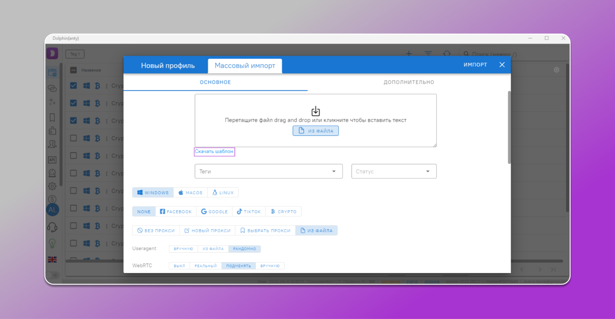The width and height of the screenshot is (615, 319).
Task: Click the API icon in left sidebar
Action: point(52,160)
